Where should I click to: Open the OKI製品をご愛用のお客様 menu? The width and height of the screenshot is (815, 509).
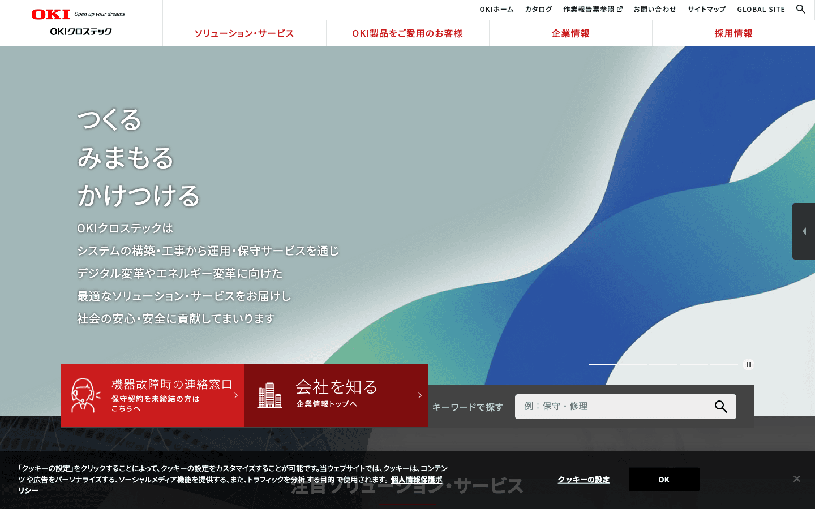click(x=407, y=33)
